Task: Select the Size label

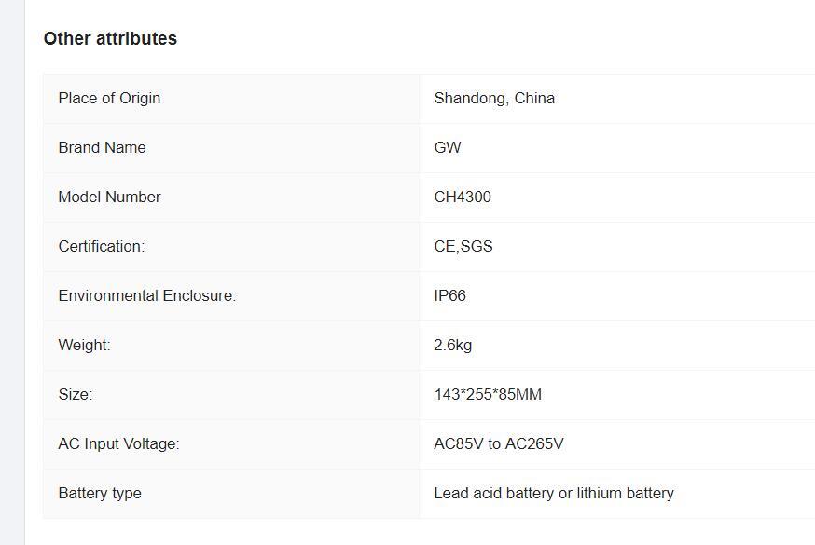Action: point(76,394)
